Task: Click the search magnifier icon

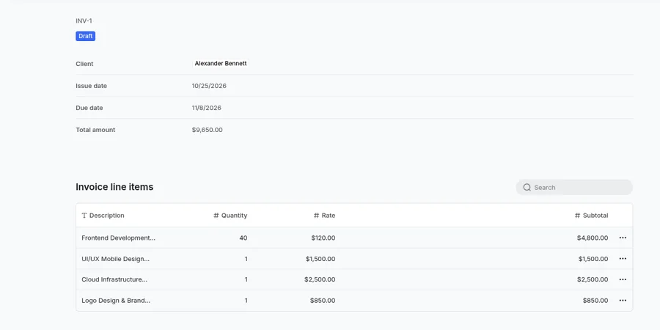Action: coord(527,187)
